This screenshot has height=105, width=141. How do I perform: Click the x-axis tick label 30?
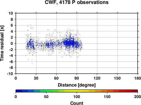(36, 78)
